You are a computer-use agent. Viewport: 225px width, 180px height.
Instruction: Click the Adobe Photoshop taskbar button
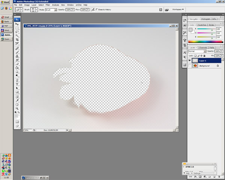point(6,34)
